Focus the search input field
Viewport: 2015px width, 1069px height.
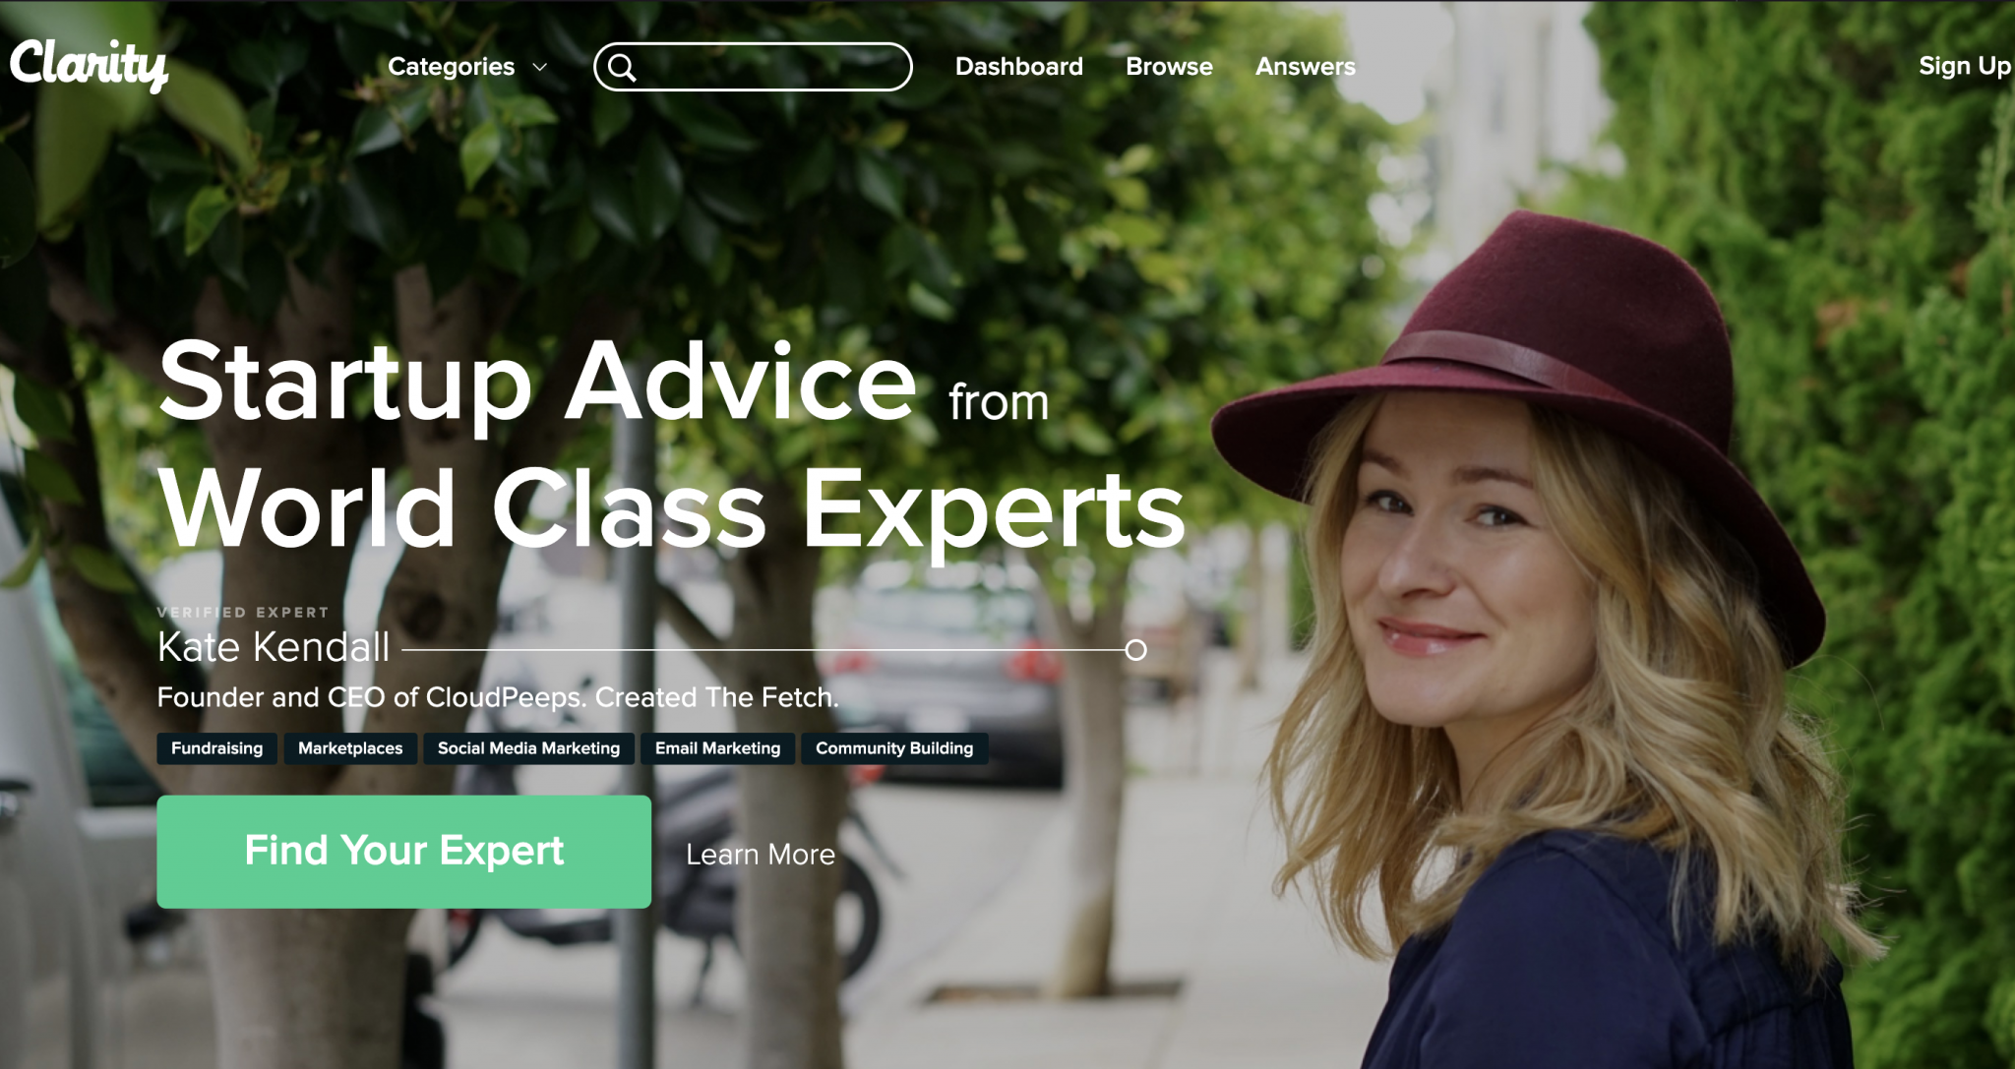click(753, 67)
